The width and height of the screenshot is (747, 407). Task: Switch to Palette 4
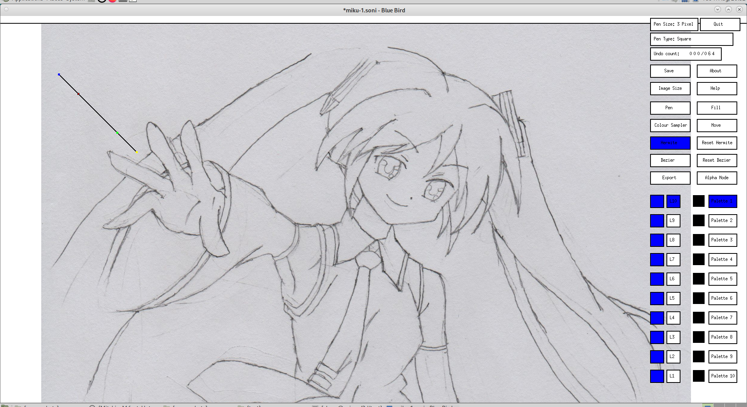pos(722,260)
